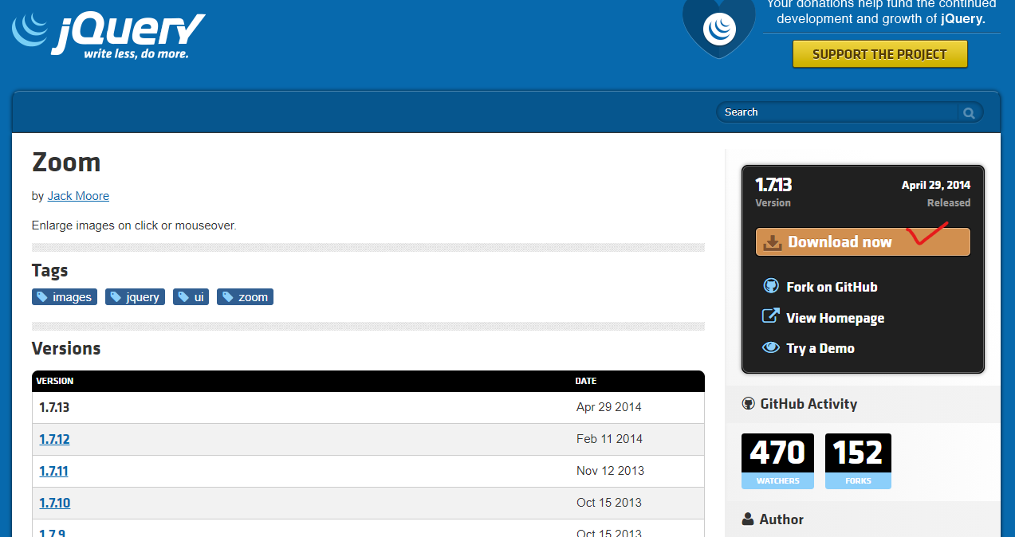Click the tag icon on images tag

coord(42,297)
